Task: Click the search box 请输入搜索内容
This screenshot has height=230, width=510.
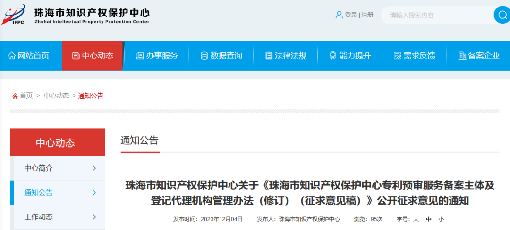Action: (437, 15)
